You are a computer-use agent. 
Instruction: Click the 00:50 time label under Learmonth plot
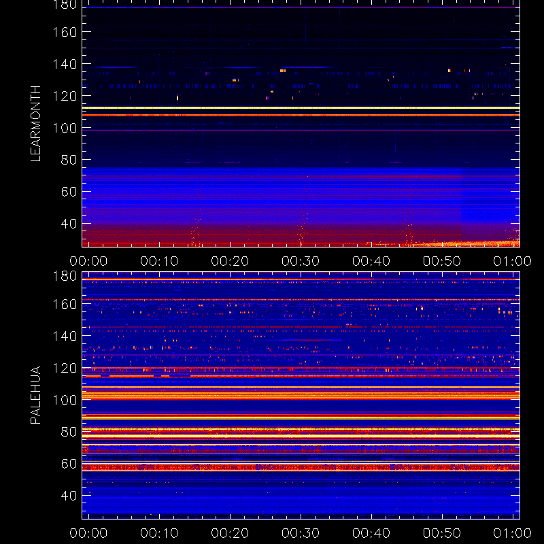[441, 261]
